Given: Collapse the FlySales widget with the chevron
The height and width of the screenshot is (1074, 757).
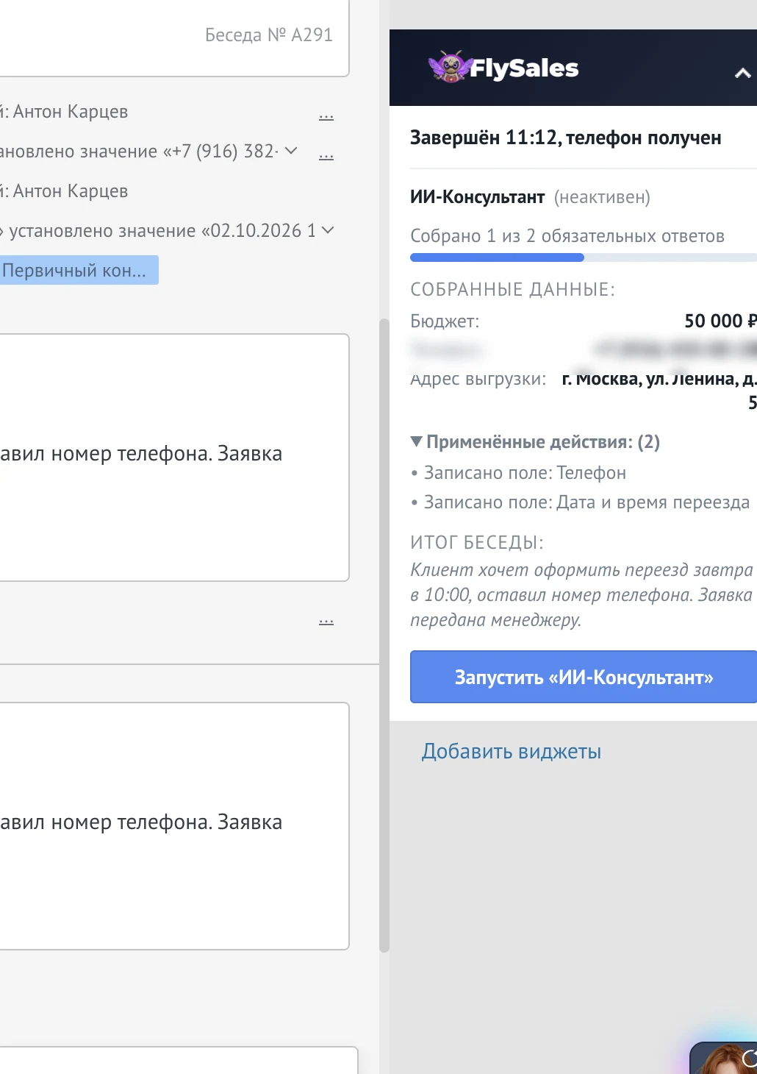Looking at the screenshot, I should (x=743, y=73).
